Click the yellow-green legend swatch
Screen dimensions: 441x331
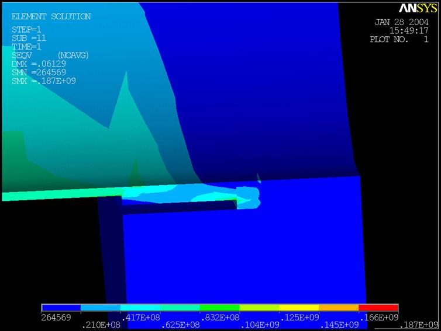click(259, 308)
